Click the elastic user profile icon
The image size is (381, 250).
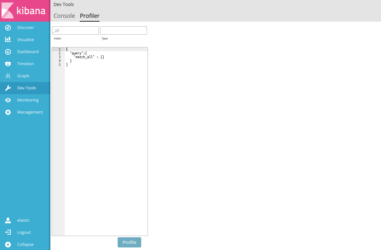pyautogui.click(x=8, y=220)
